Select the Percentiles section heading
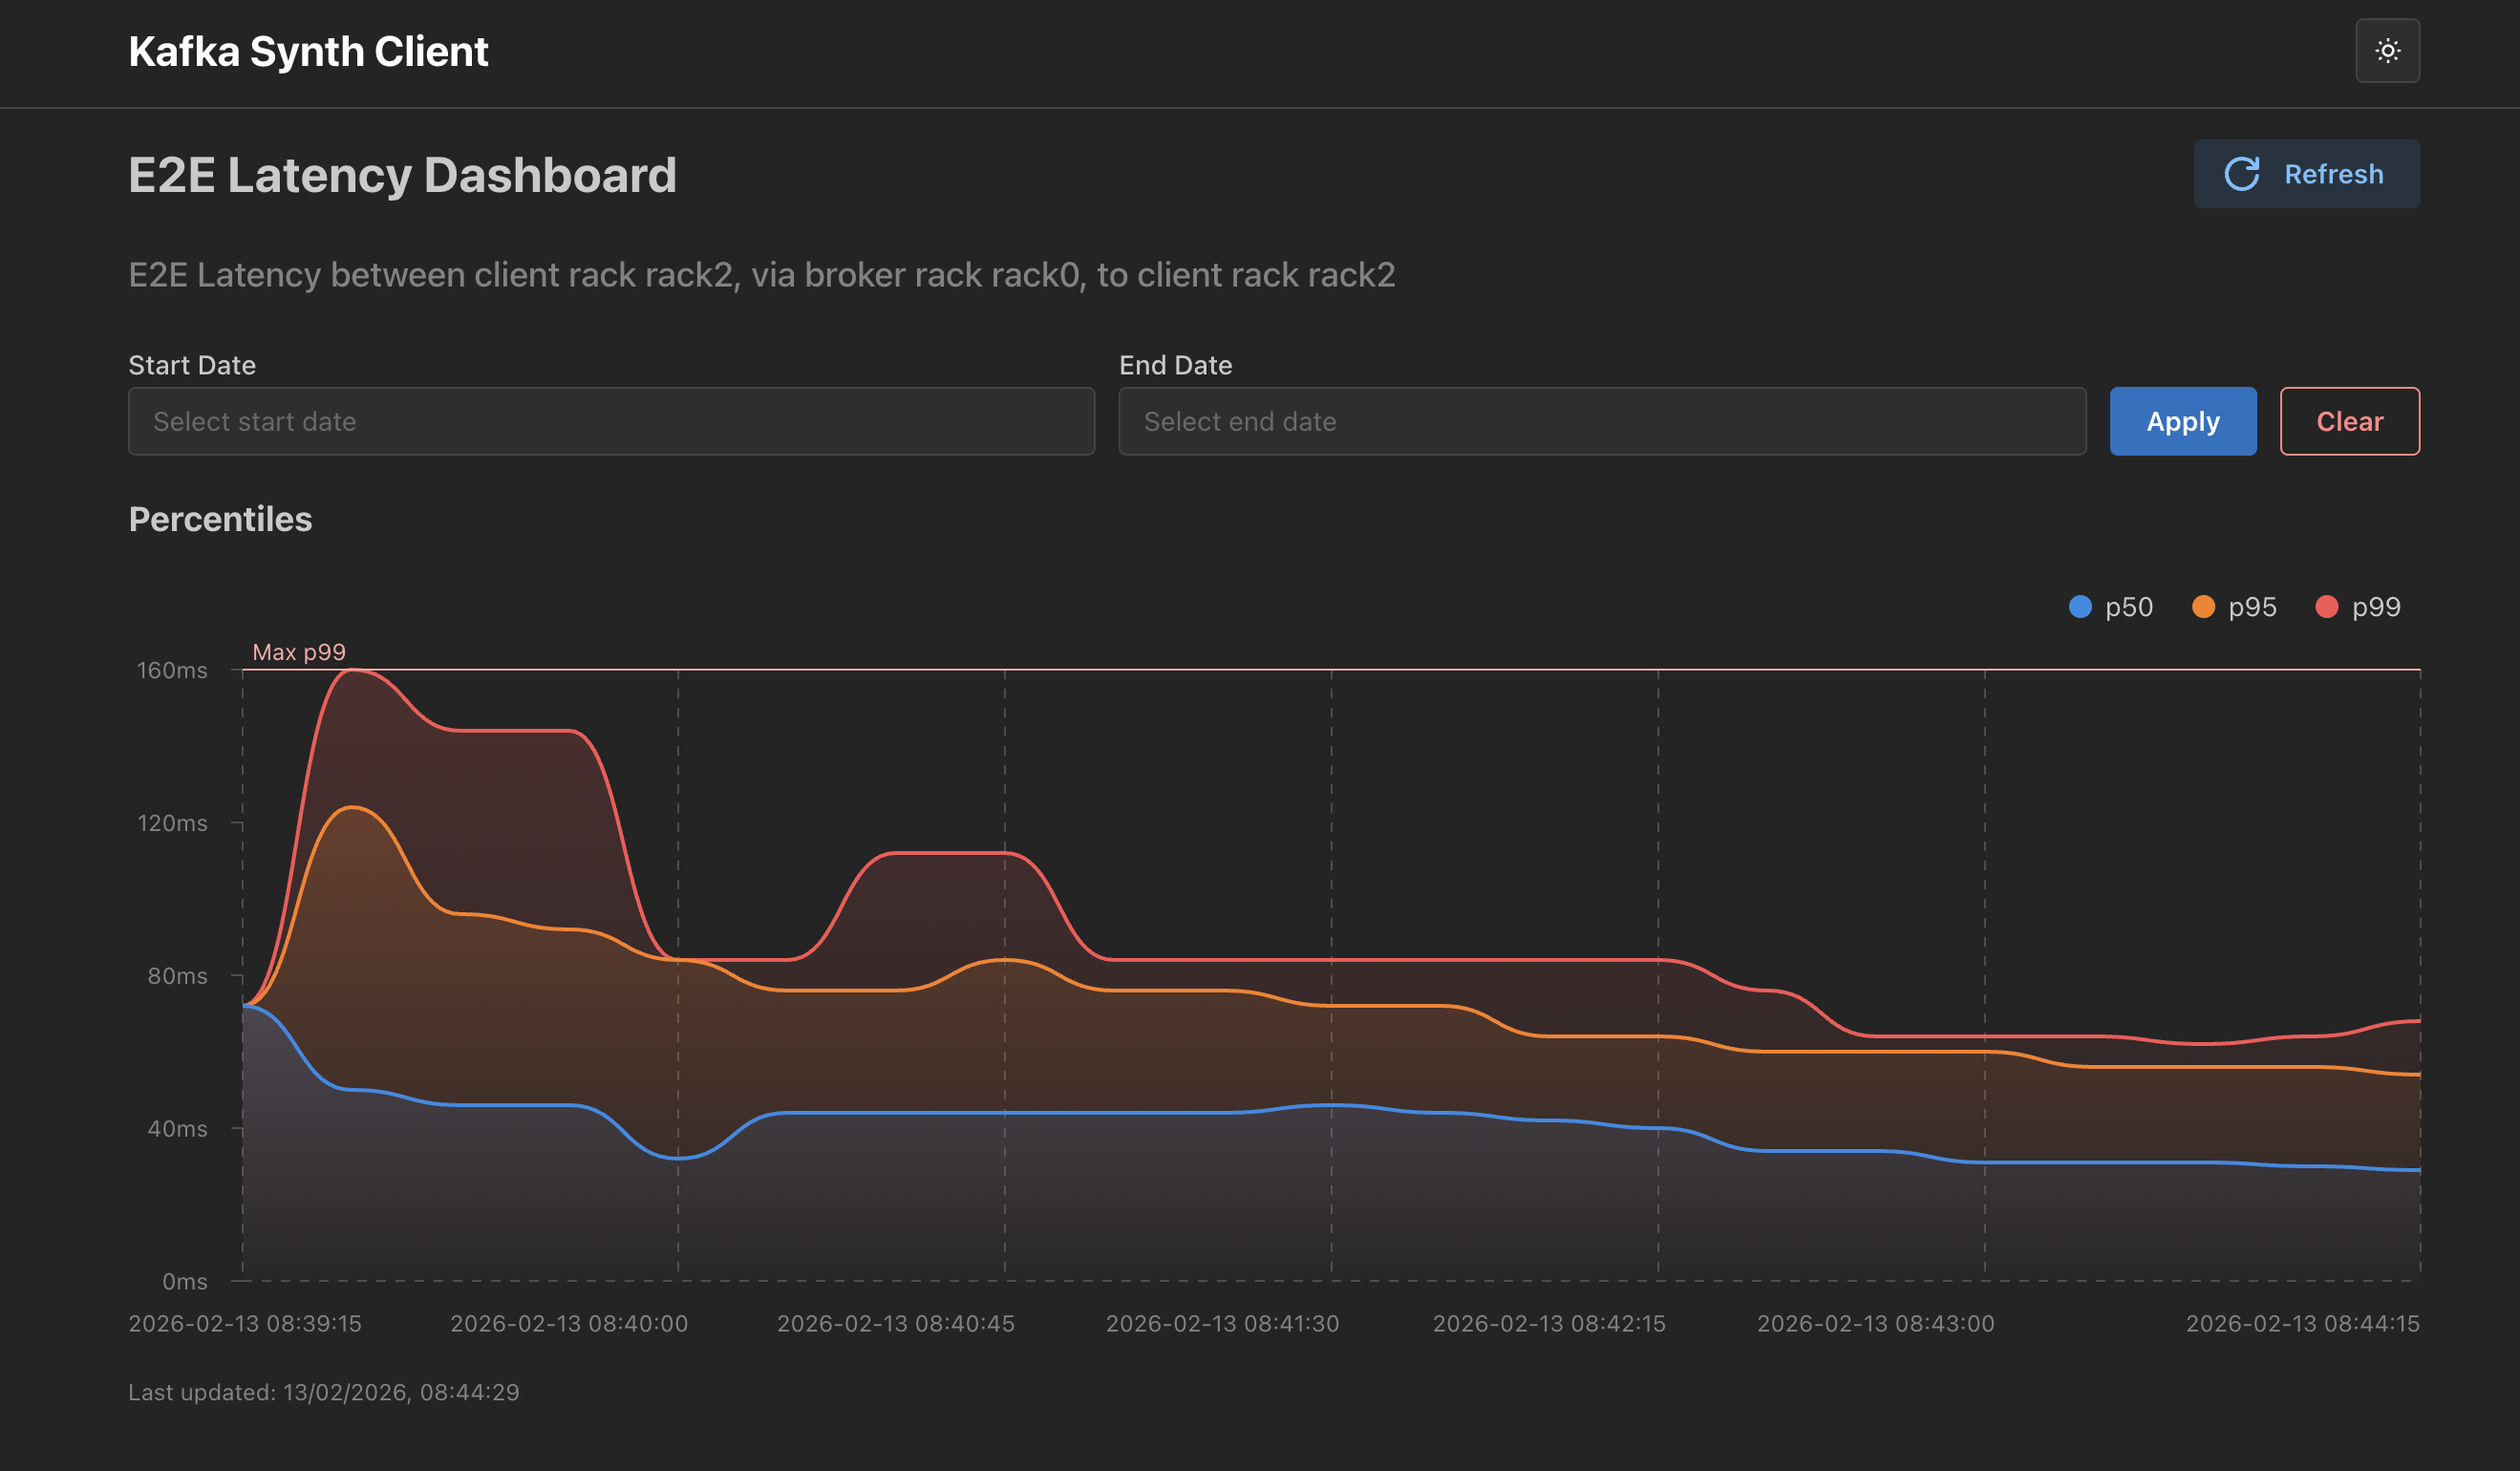The width and height of the screenshot is (2520, 1471). (220, 519)
